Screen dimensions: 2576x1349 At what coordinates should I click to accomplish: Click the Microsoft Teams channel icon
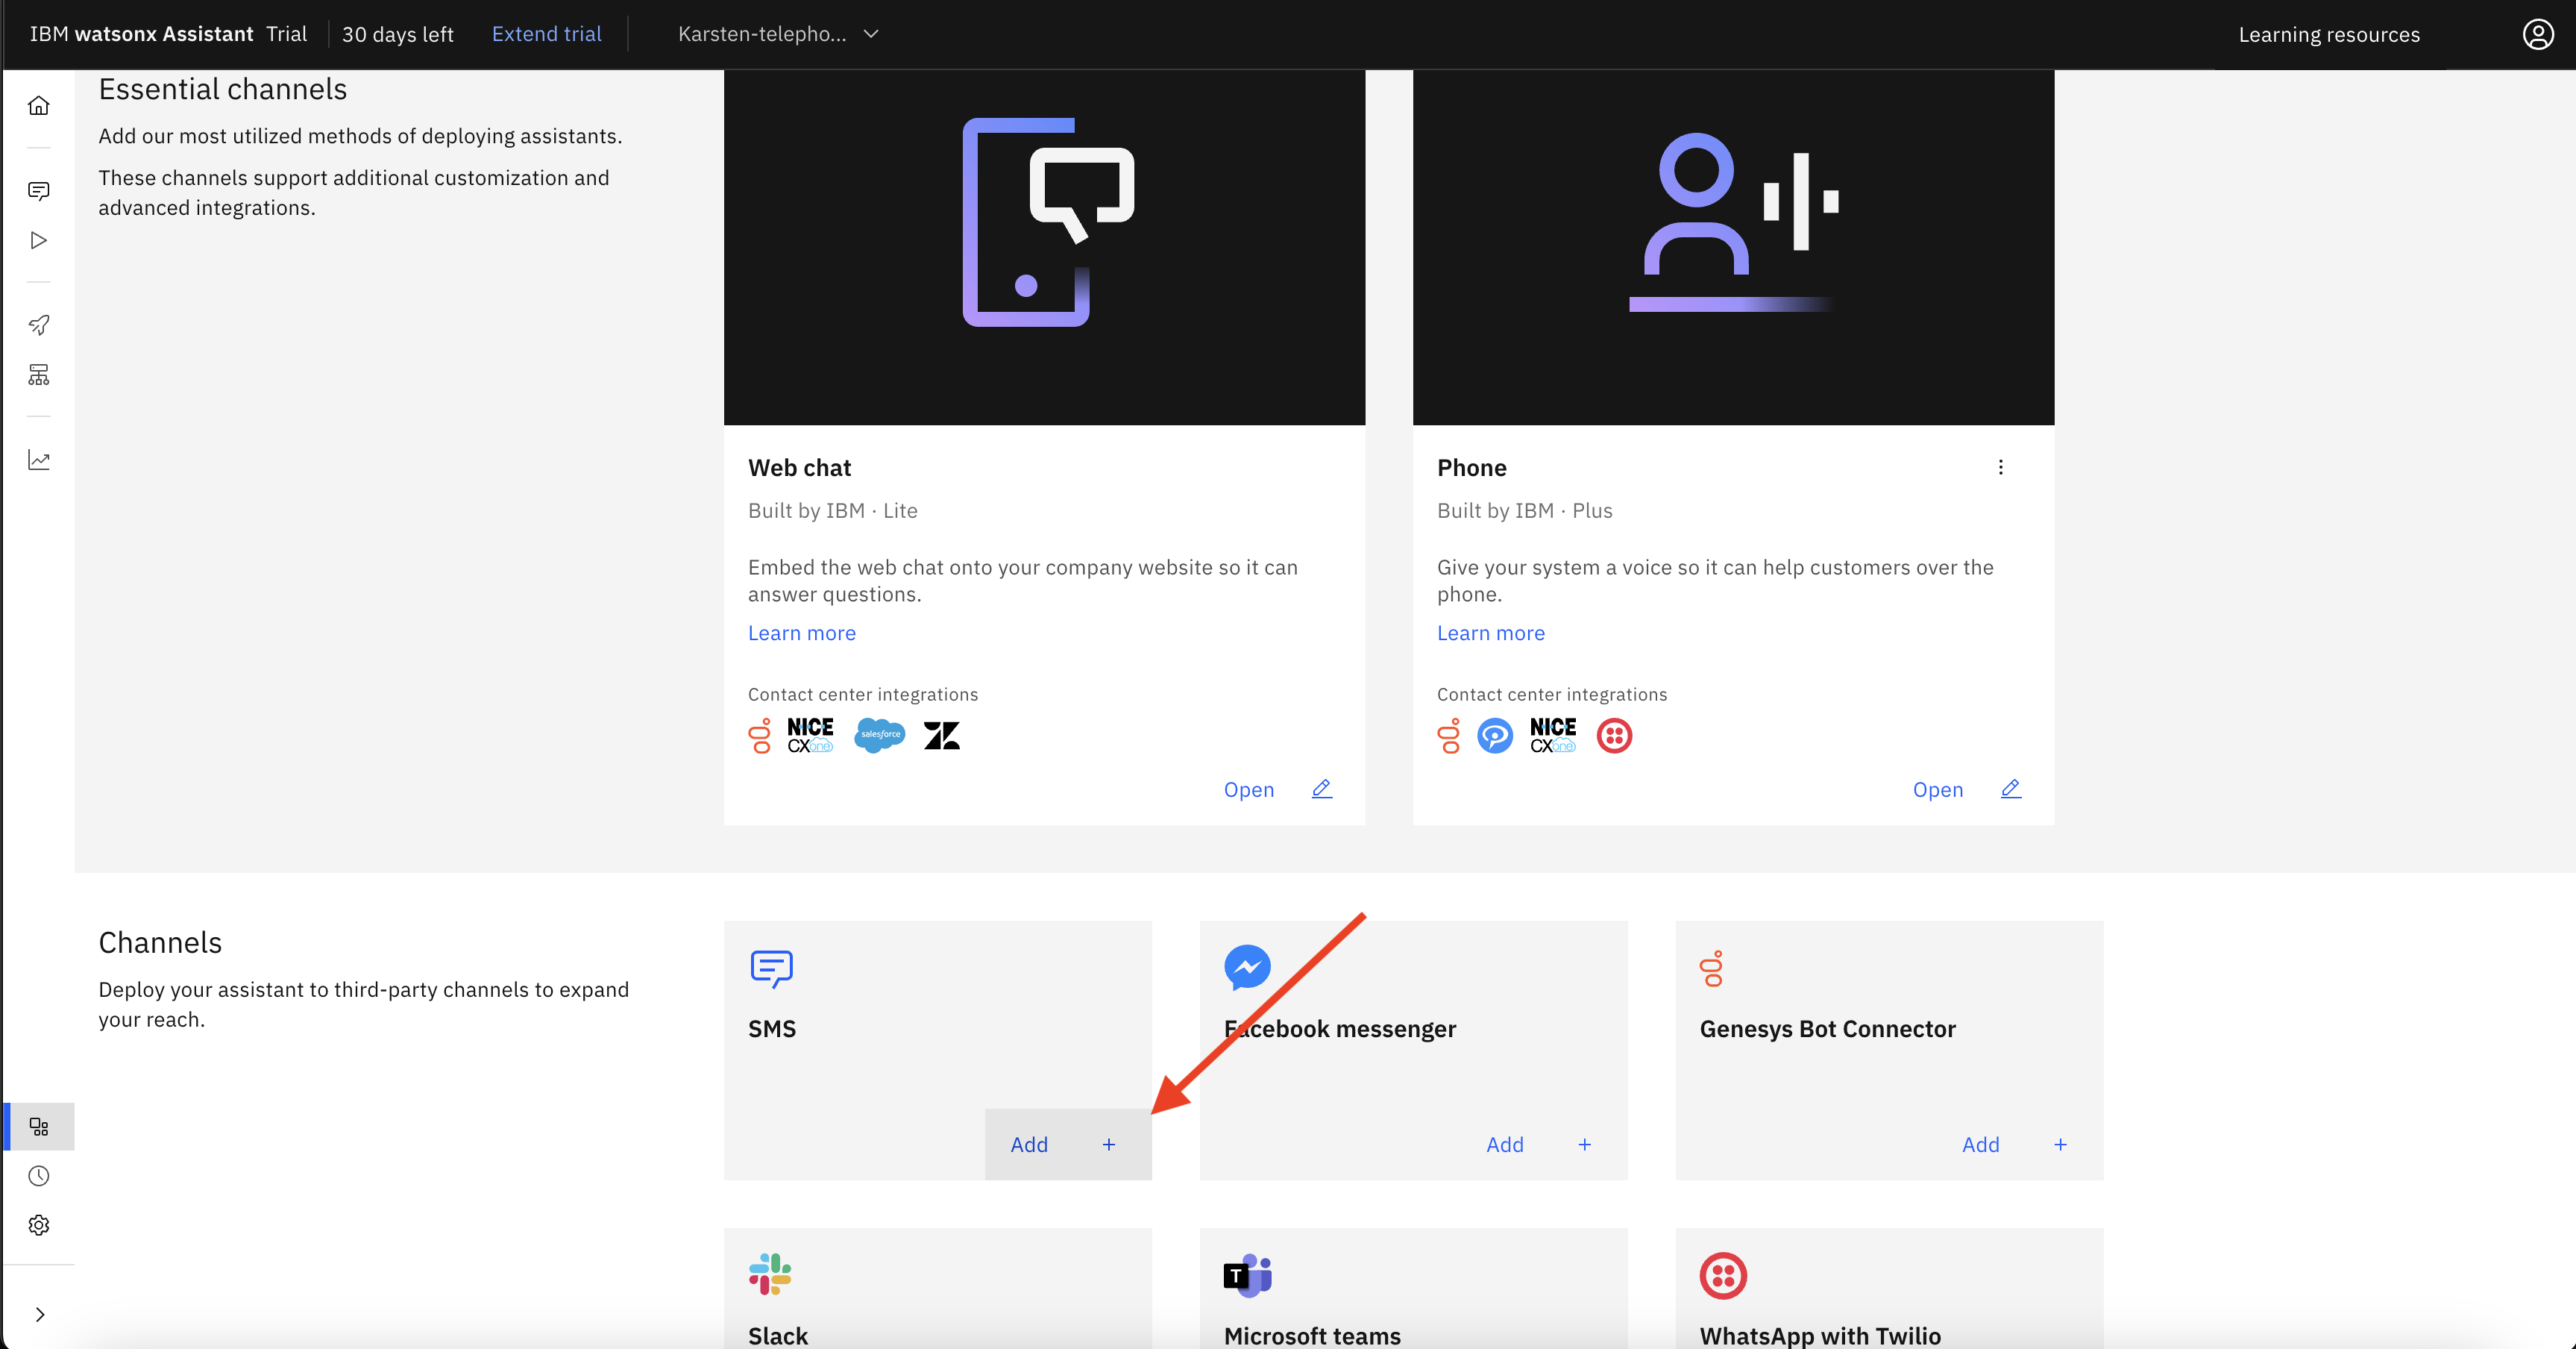coord(1247,1274)
